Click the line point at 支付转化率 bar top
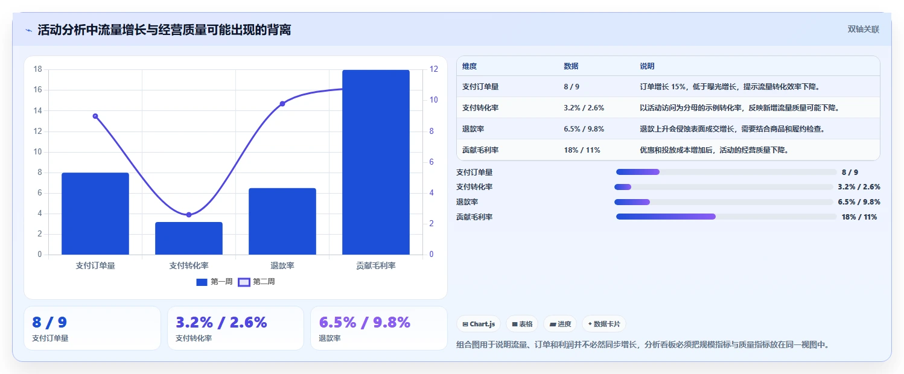Image resolution: width=904 pixels, height=374 pixels. pos(189,215)
